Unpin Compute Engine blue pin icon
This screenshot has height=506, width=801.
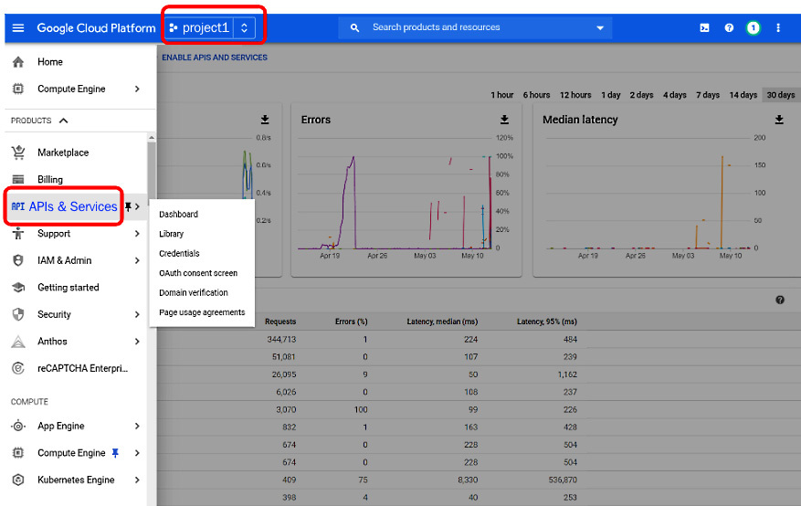tap(115, 453)
